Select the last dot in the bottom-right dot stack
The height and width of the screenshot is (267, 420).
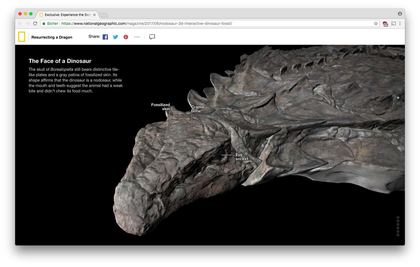coord(398,235)
